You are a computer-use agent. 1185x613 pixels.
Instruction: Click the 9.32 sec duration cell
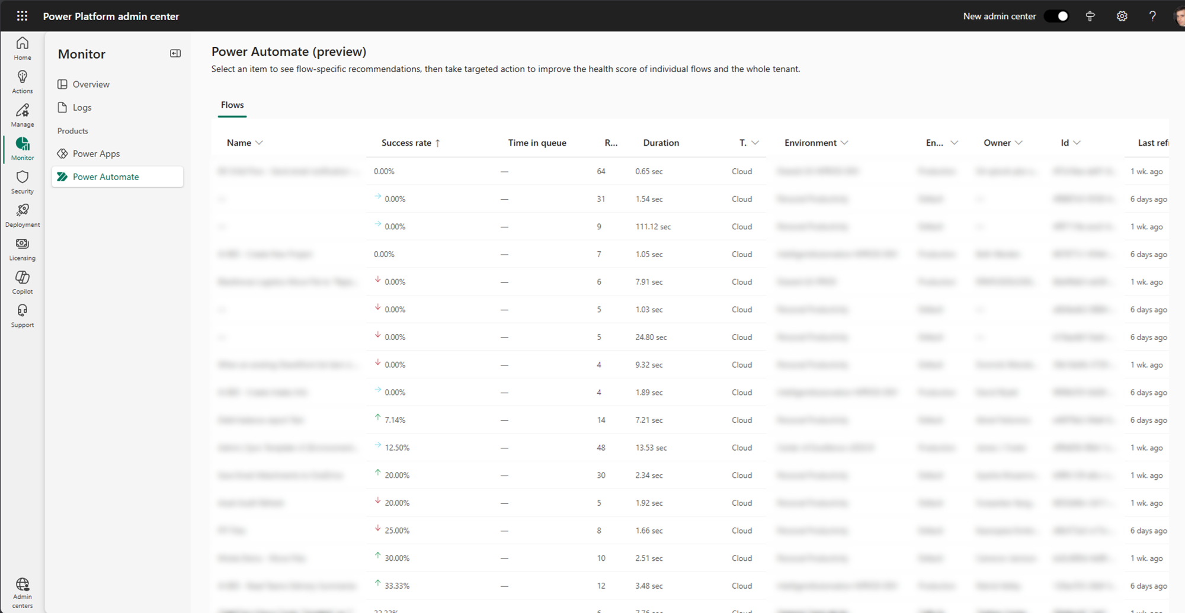tap(649, 365)
